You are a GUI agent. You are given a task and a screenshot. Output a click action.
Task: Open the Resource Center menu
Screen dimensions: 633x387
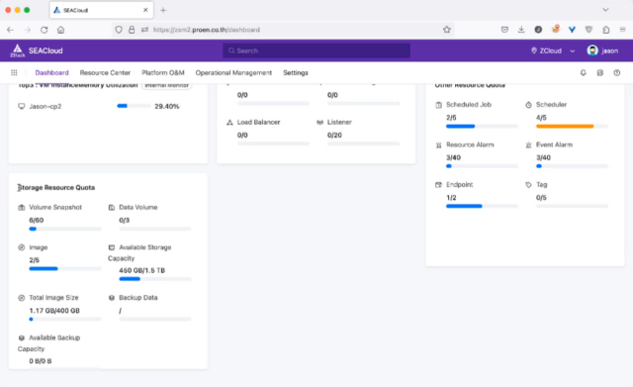point(105,72)
